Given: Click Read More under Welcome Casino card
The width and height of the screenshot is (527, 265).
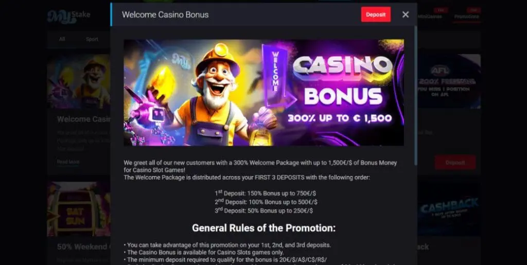Looking at the screenshot, I should 68,162.
